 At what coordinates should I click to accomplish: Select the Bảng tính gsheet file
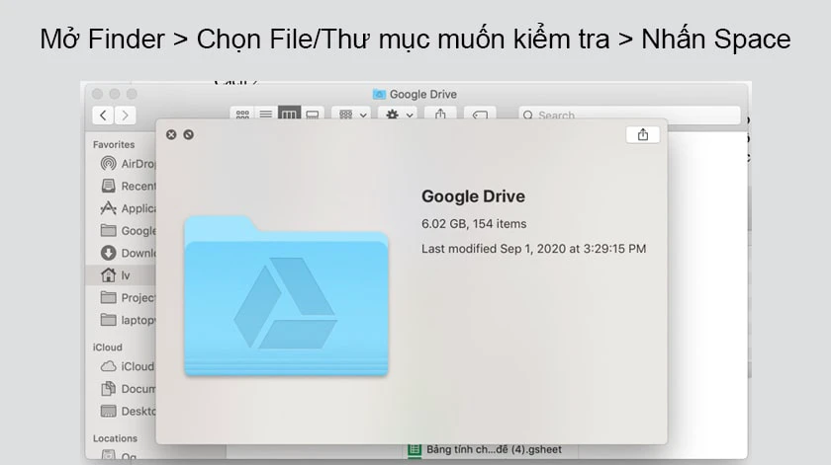pos(485,449)
